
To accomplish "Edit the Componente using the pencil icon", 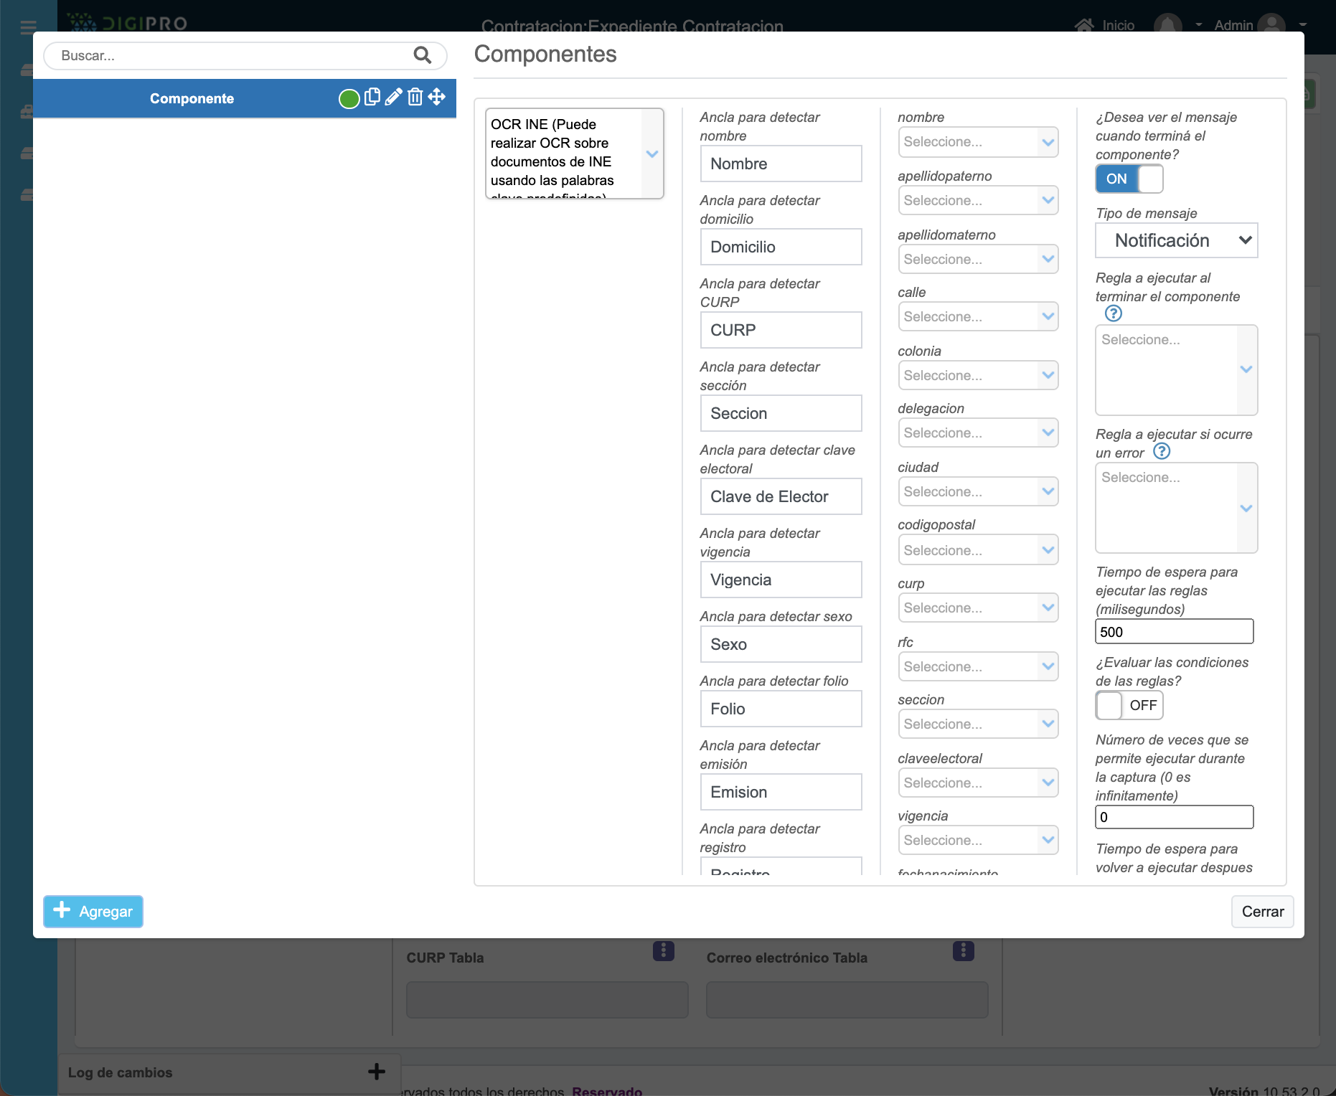I will pyautogui.click(x=393, y=97).
